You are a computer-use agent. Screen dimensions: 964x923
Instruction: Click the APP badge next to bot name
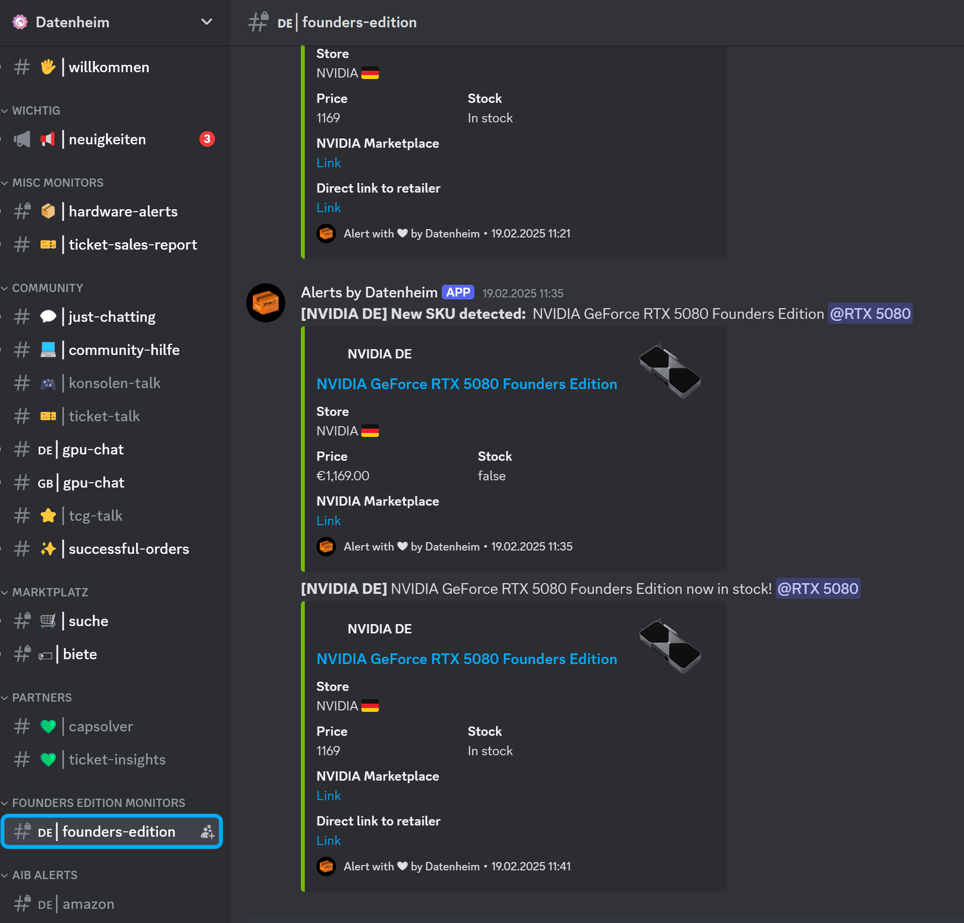point(457,293)
